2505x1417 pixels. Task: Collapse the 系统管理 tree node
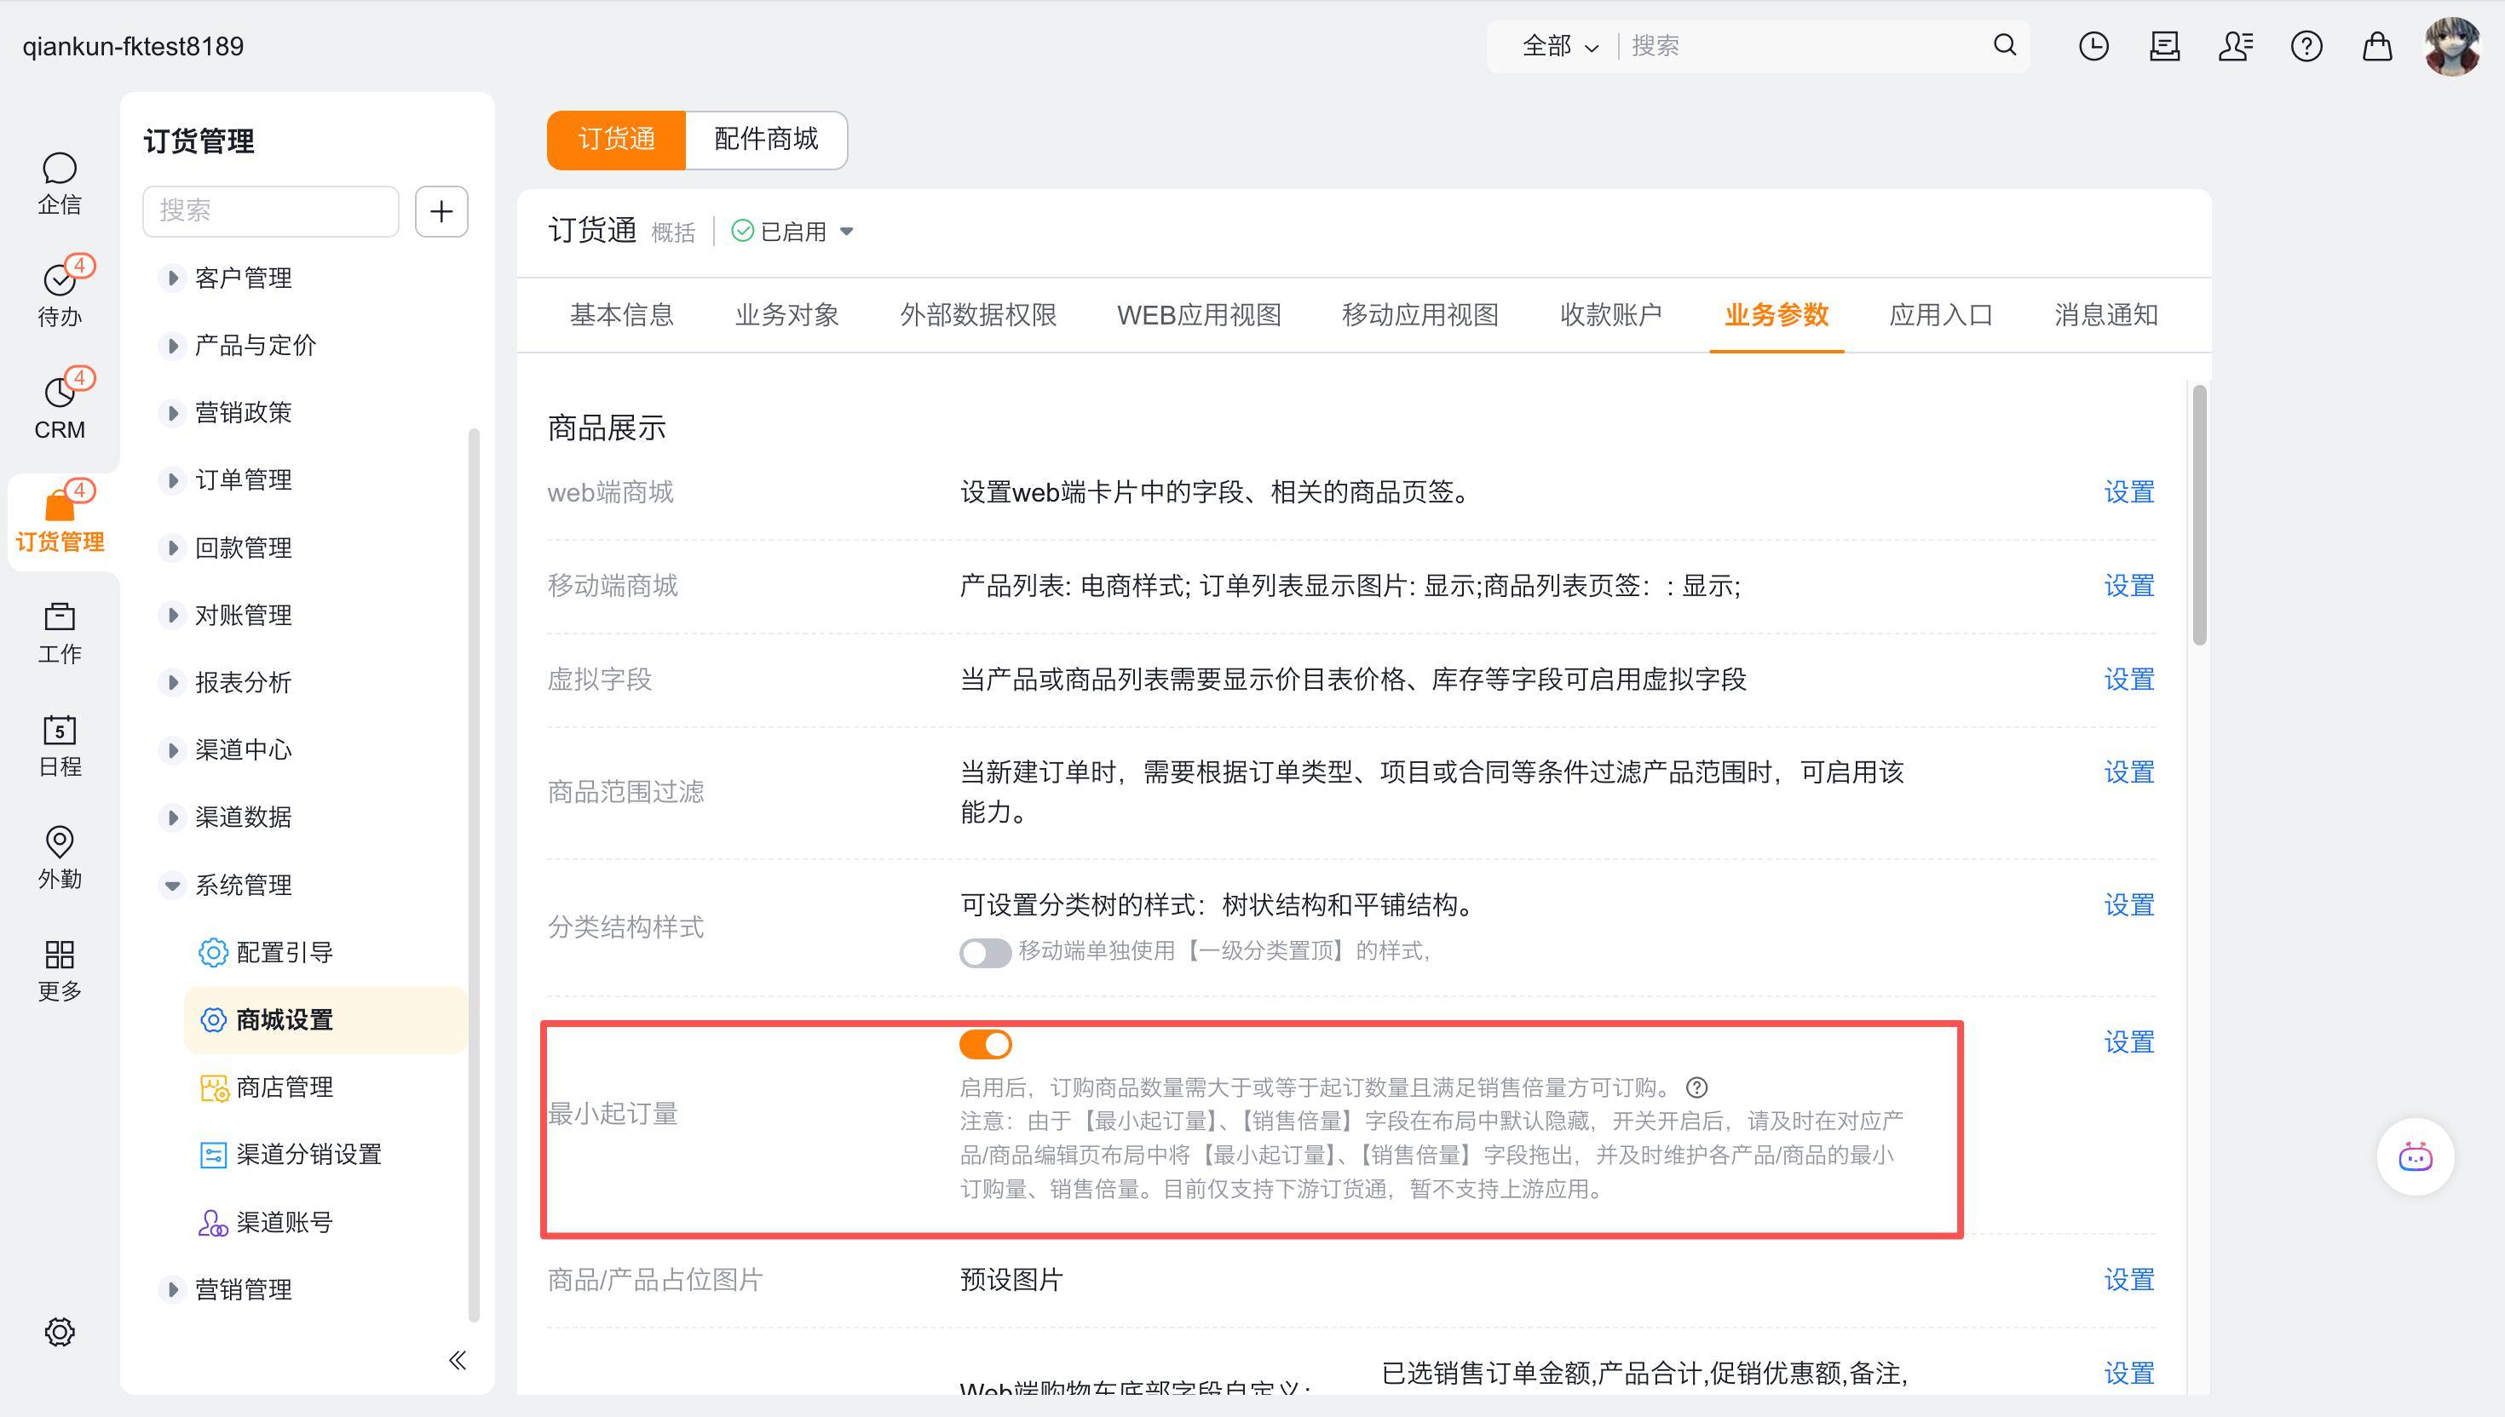(x=172, y=885)
